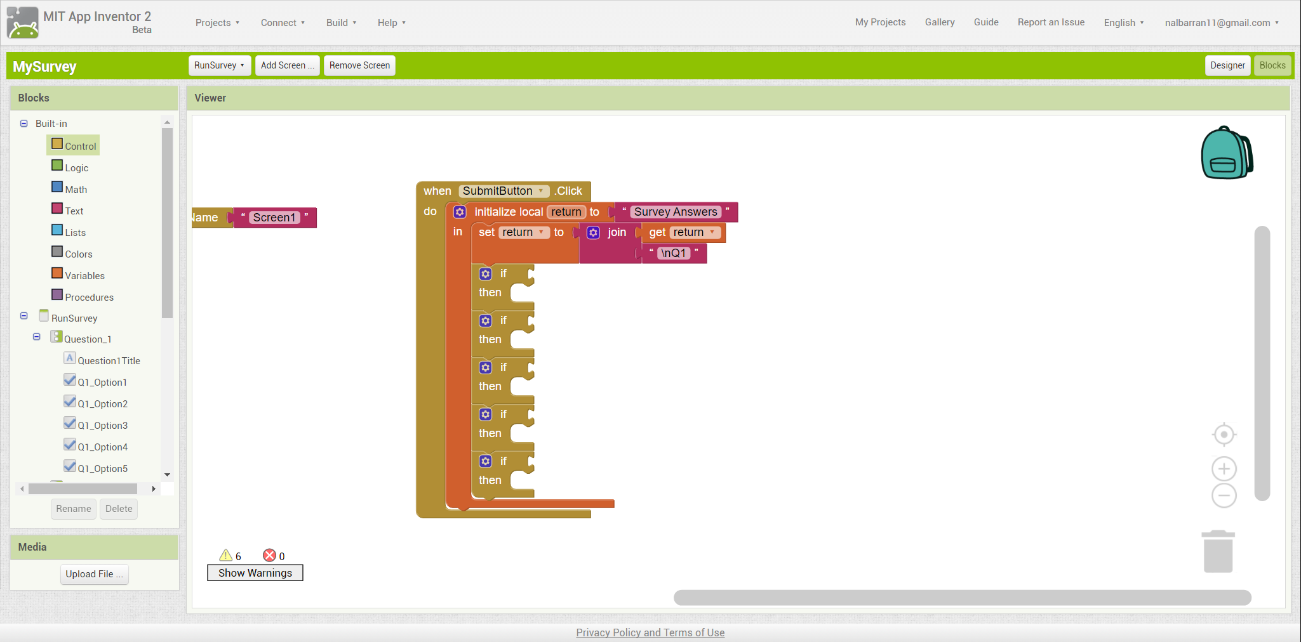Screen dimensions: 1301x642
Task: Click the Delete button
Action: (119, 509)
